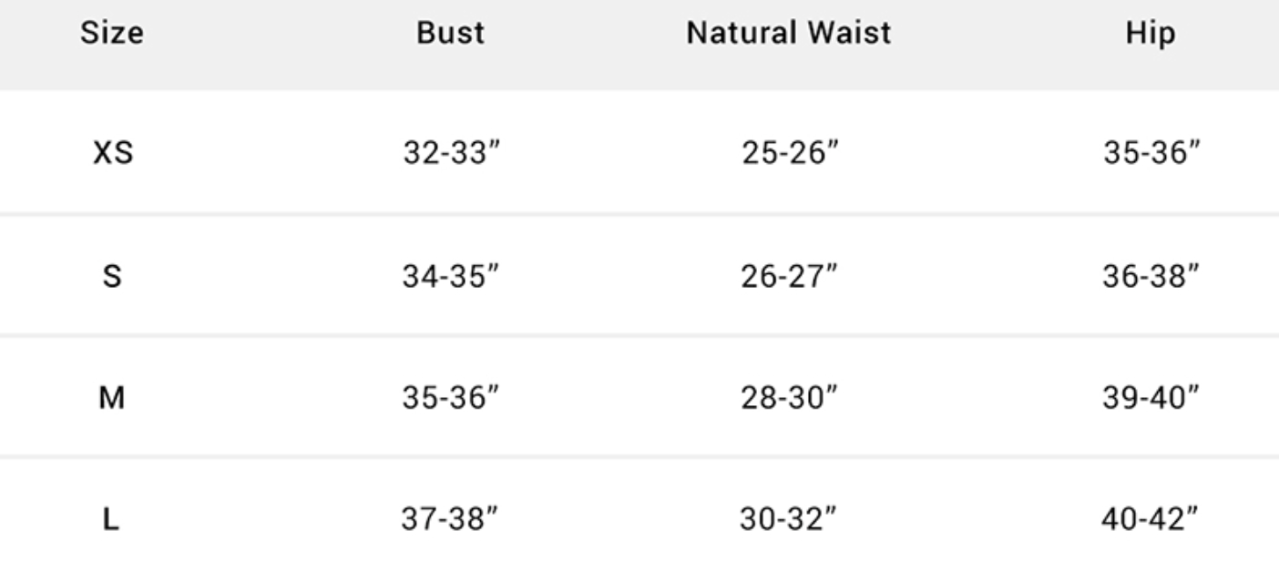Click the S waist value 26-27"
This screenshot has width=1279, height=572.
[x=789, y=276]
